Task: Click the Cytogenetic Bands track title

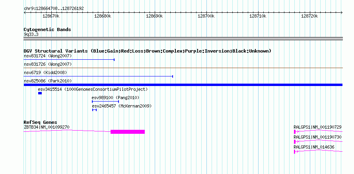Action: coord(47,29)
